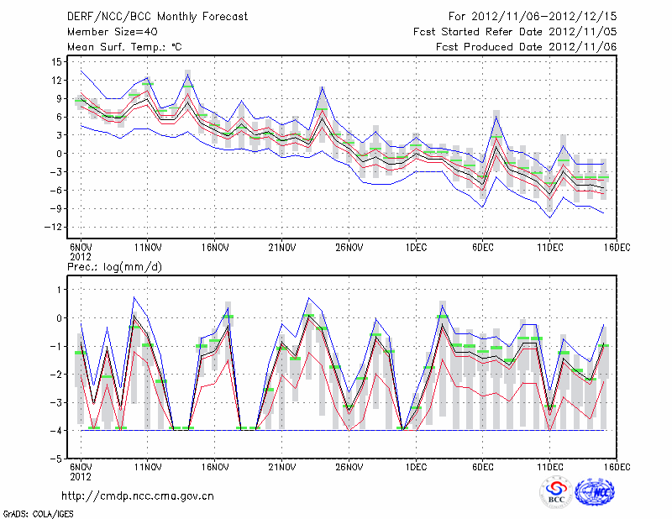Click the 15 value on temperature y-axis
Image resolution: width=672 pixels, height=519 pixels.
point(57,62)
